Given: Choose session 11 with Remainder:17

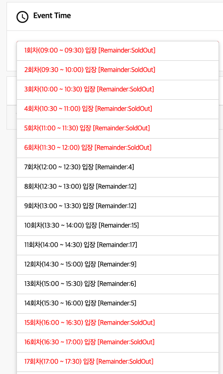Looking at the screenshot, I should (118, 245).
